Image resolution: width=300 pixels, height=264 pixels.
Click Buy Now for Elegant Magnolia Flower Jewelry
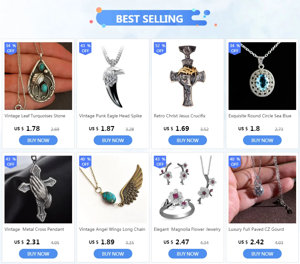[x=187, y=254]
